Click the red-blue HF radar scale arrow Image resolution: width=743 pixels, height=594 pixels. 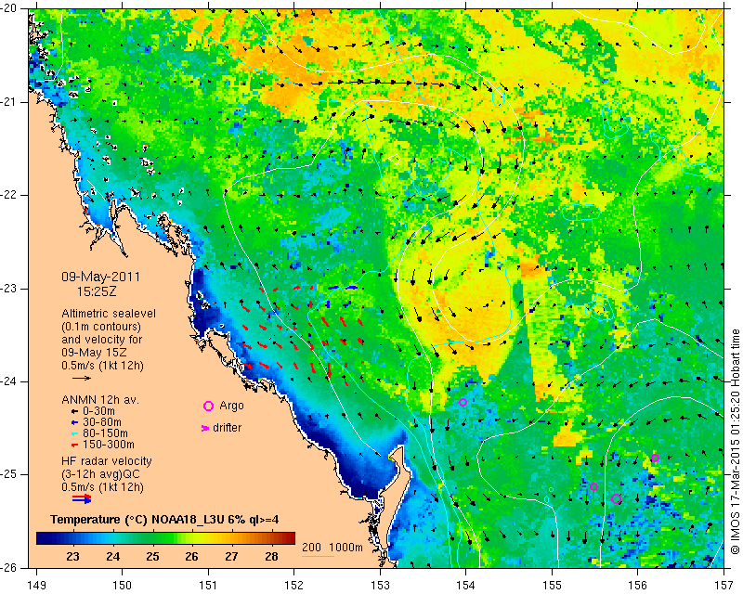(82, 498)
